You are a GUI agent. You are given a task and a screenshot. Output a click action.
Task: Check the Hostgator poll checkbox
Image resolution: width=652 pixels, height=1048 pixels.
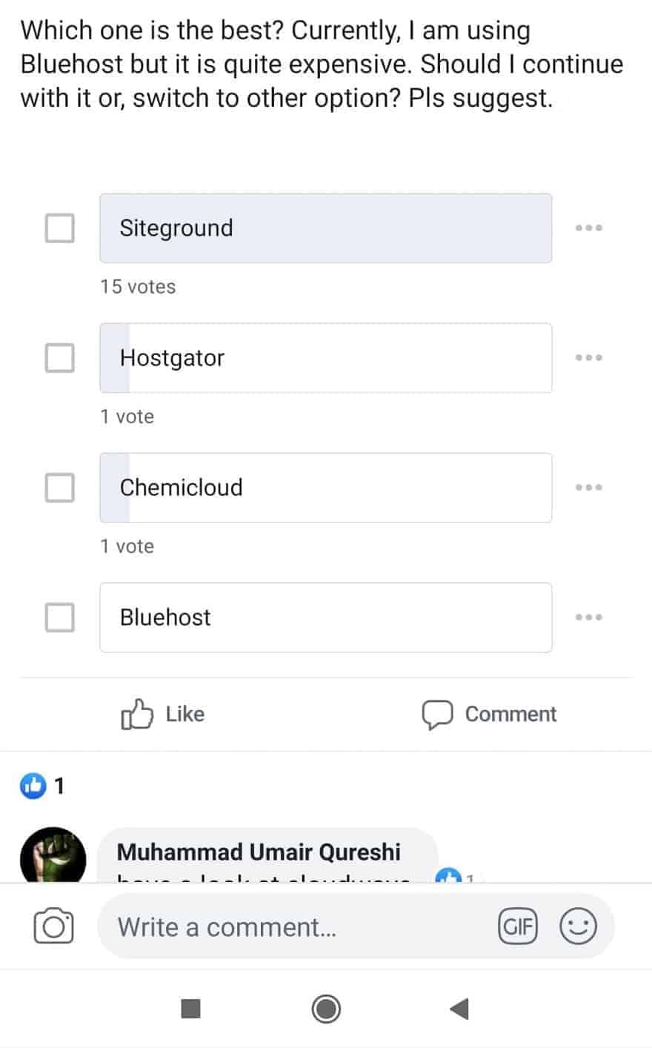(x=60, y=358)
